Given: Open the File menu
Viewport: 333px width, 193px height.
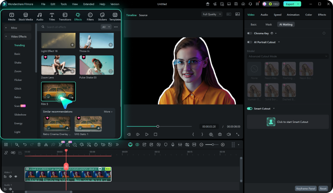Looking at the screenshot, I should click(x=43, y=4).
